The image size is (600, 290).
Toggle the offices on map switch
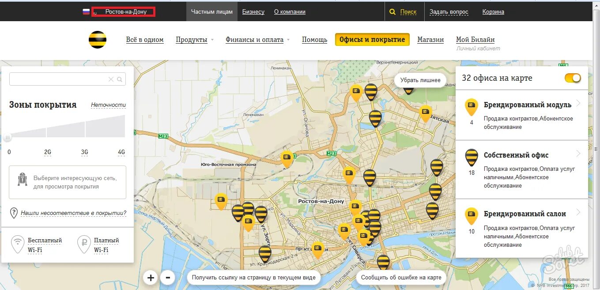[x=573, y=78]
